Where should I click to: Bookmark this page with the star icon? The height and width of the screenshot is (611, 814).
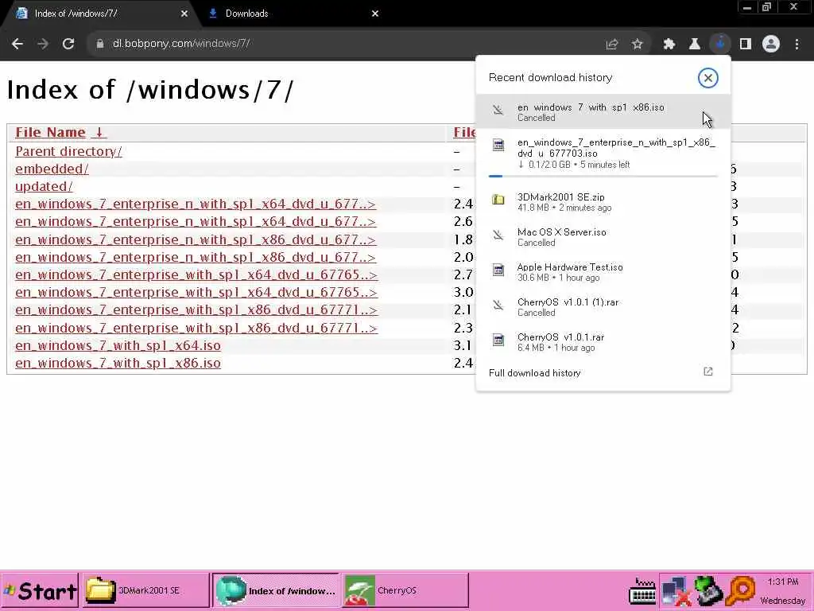(x=637, y=45)
